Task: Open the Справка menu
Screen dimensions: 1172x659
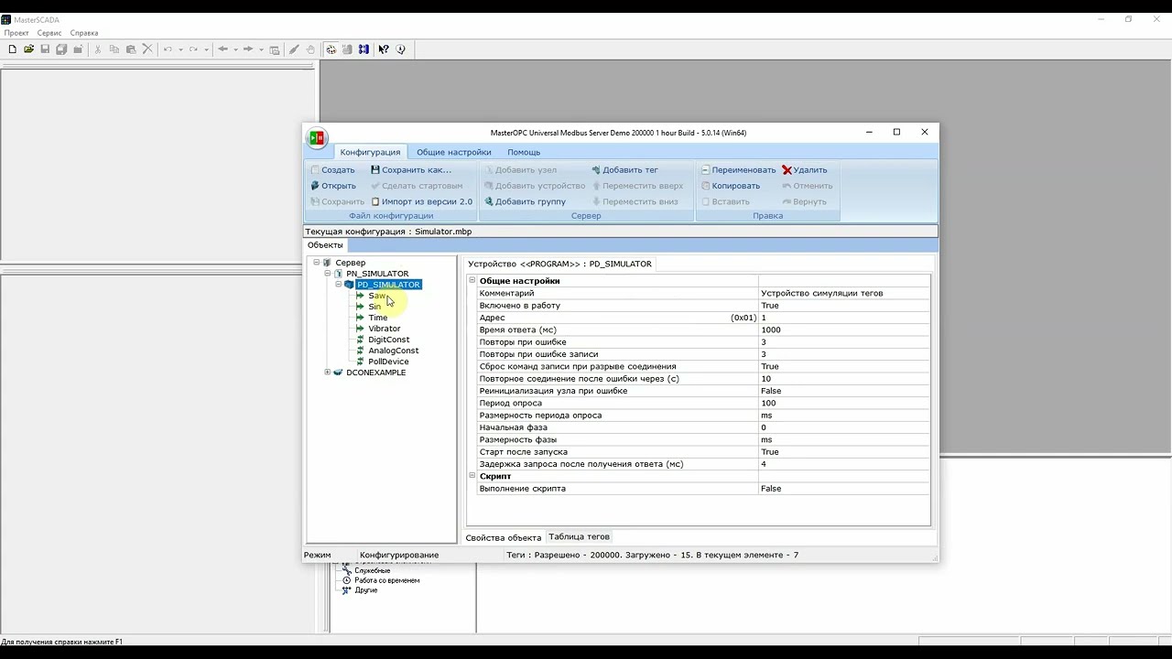Action: [x=84, y=33]
